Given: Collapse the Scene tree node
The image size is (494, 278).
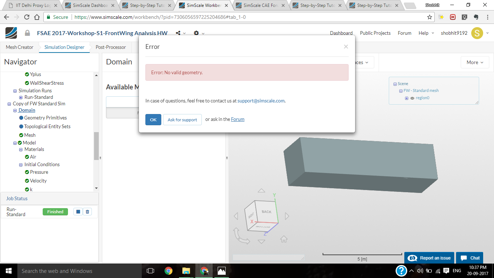Looking at the screenshot, I should coord(395,84).
